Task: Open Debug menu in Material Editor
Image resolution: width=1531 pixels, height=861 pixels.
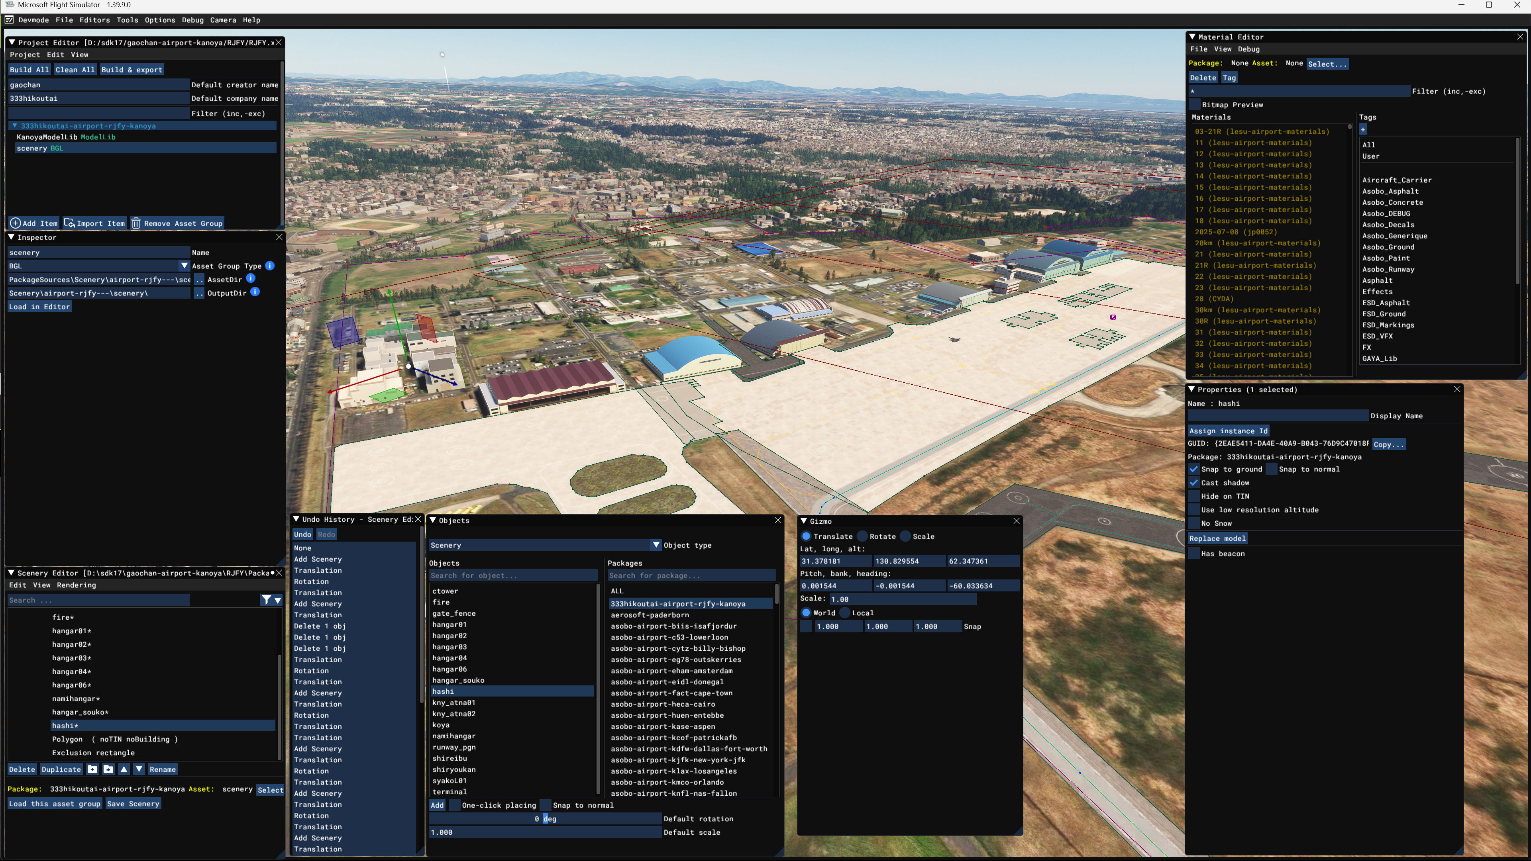Action: tap(1249, 49)
